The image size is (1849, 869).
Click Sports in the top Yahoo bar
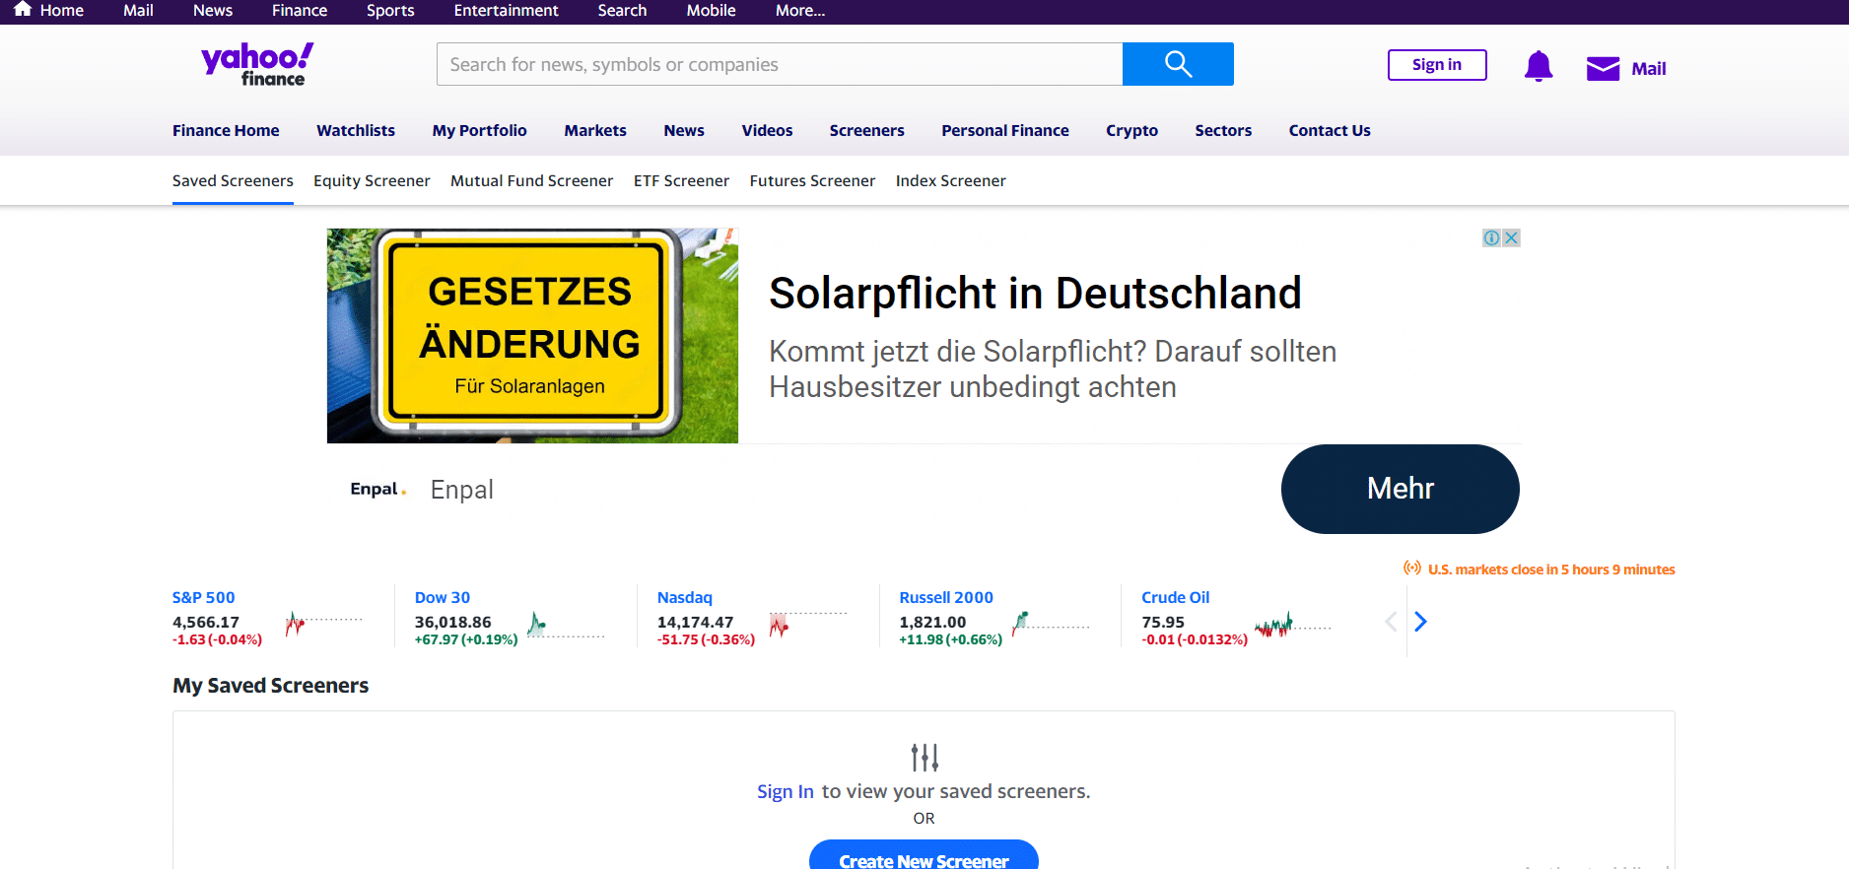(390, 10)
